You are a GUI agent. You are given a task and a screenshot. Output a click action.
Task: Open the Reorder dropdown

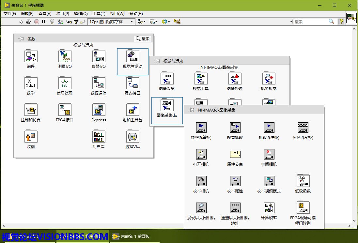pyautogui.click(x=166, y=22)
